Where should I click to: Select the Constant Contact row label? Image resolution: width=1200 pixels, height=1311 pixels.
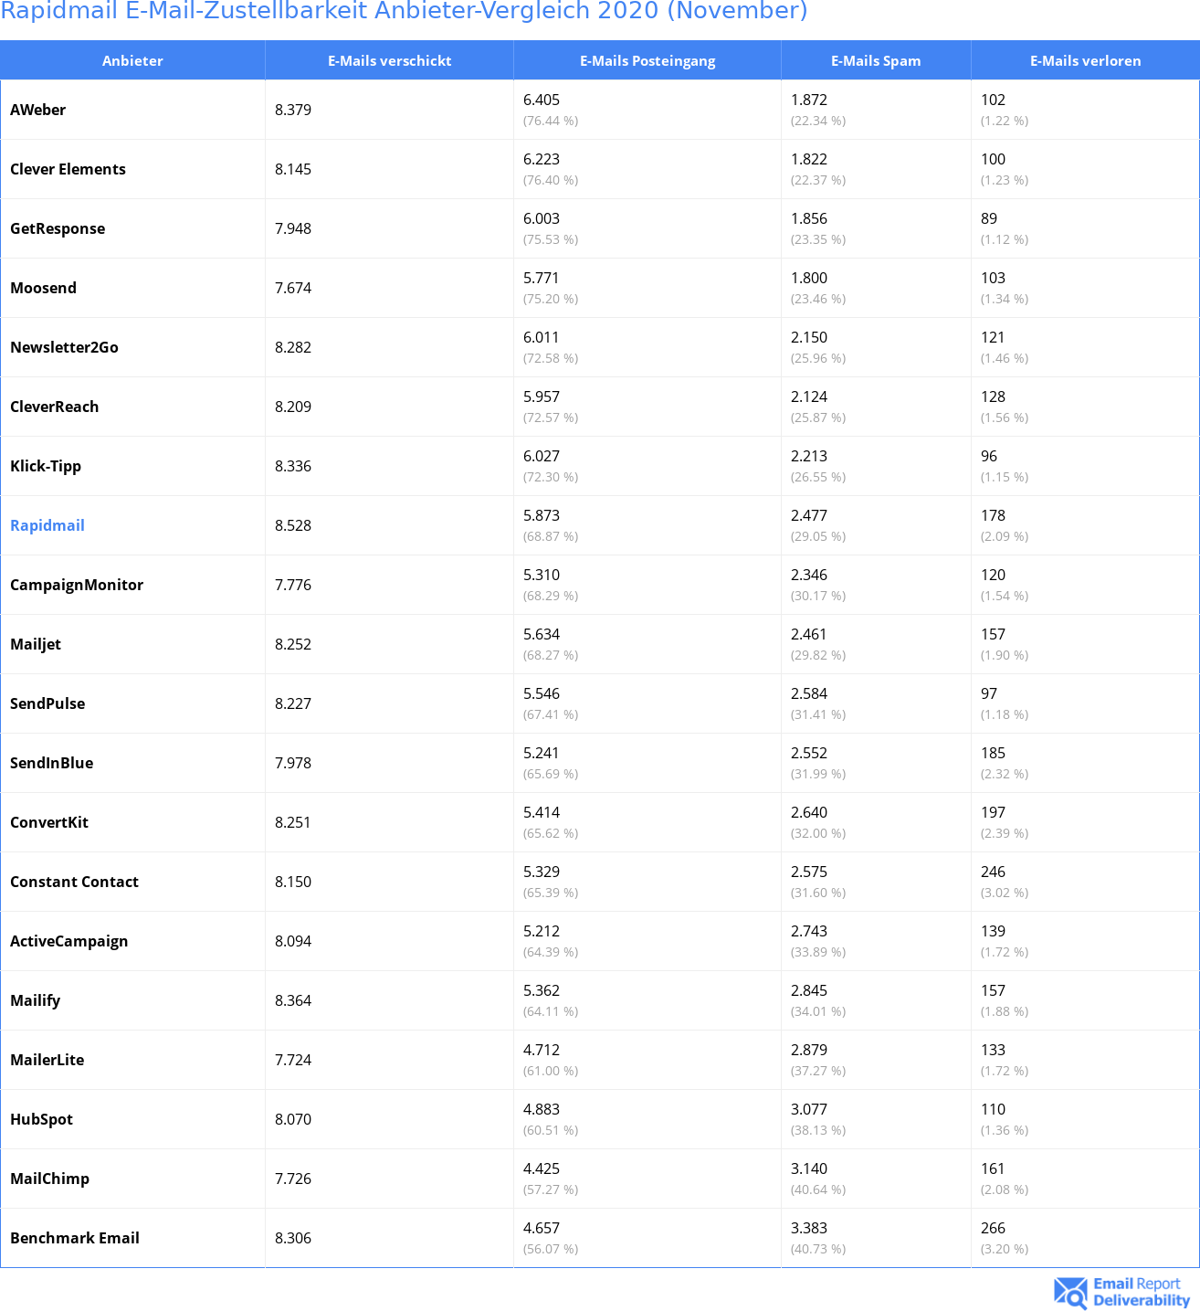[74, 882]
